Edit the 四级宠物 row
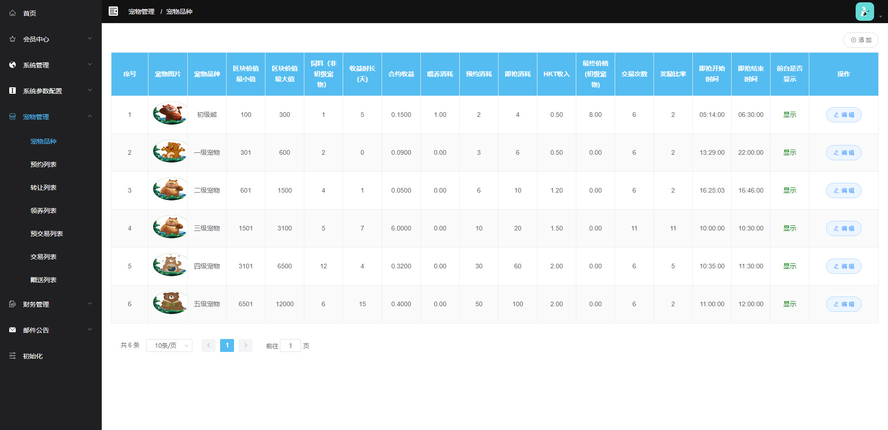Viewport: 888px width, 430px height. point(844,266)
